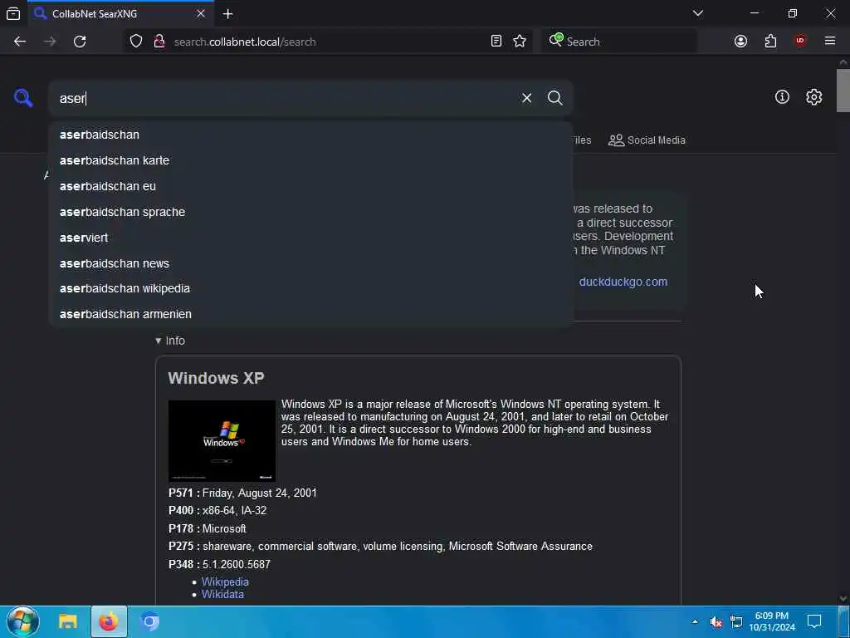Viewport: 850px width, 638px height.
Task: Click into the search query field
Action: pyautogui.click(x=287, y=98)
